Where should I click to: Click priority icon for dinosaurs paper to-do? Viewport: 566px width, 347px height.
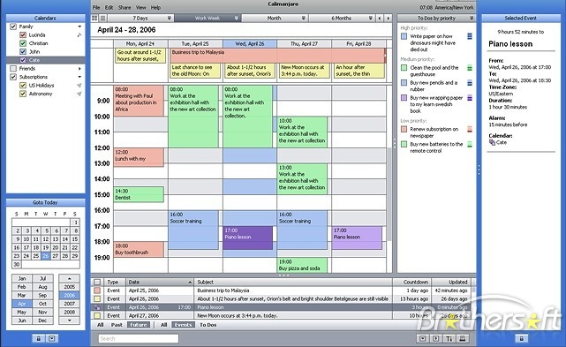click(470, 36)
